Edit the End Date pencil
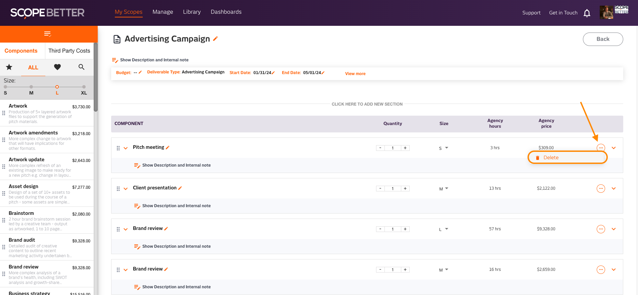Screen dimensions: 638x295 coord(323,73)
